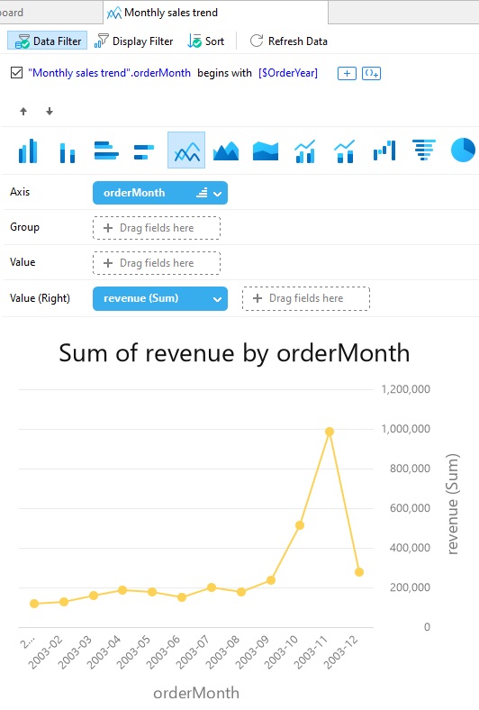Click the orderMonth axis title below chart

(196, 693)
